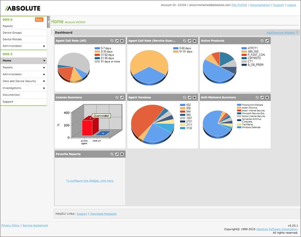Open Device Groups in DDS 6
This screenshot has height=237, width=301.
(x=12, y=33)
